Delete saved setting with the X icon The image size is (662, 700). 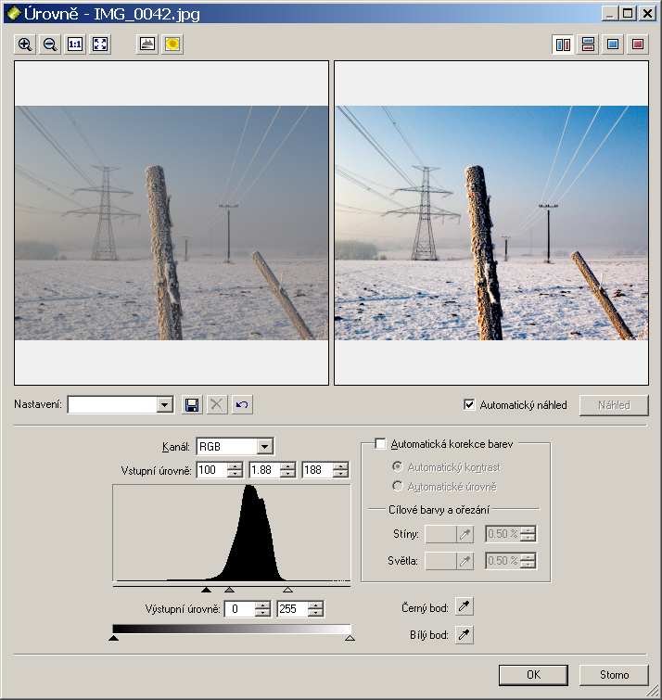tap(217, 405)
